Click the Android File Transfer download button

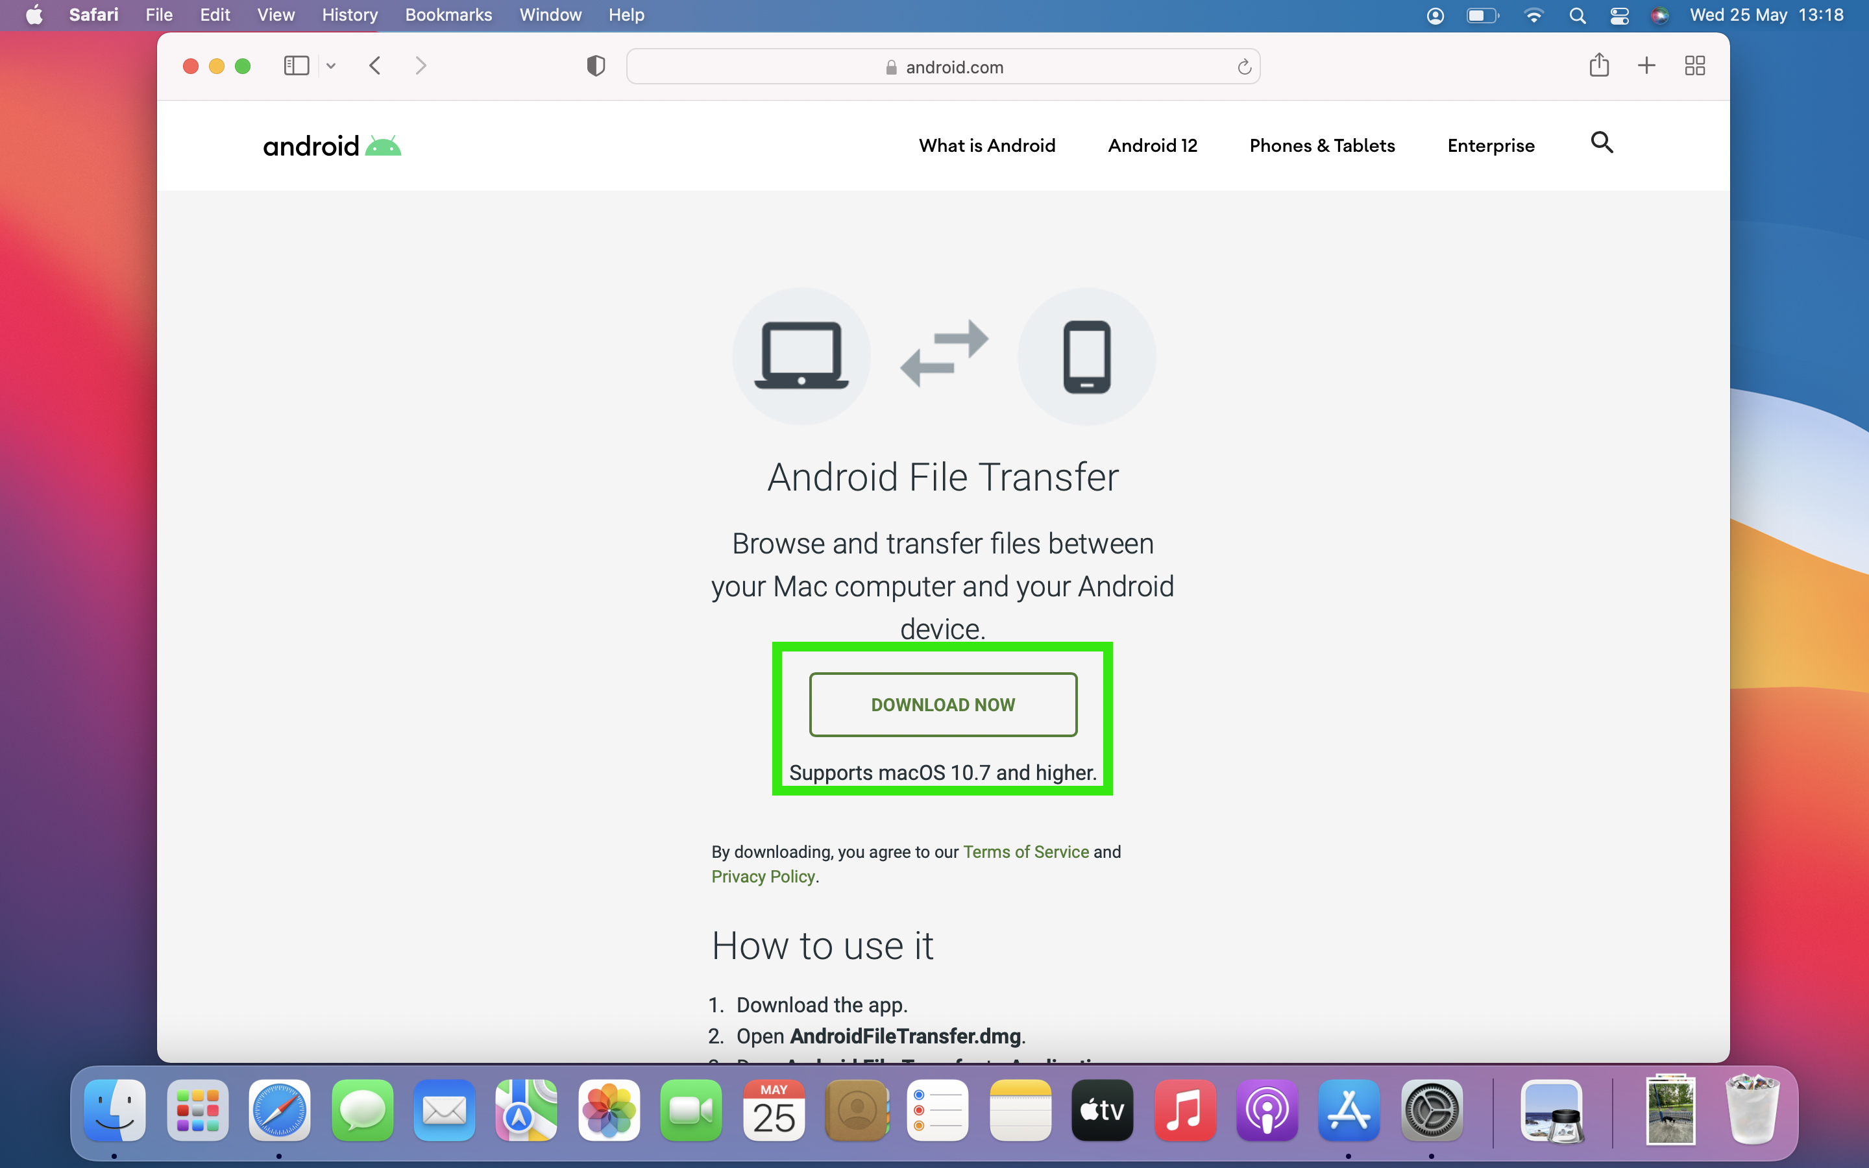pos(942,704)
